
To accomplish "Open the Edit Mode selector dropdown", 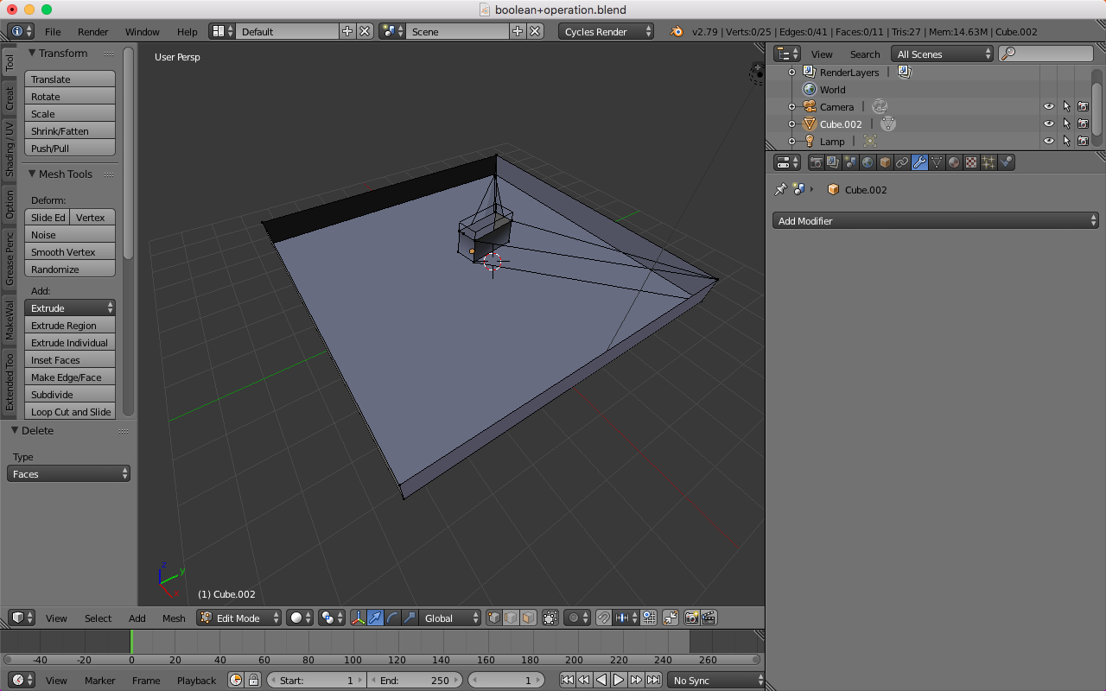I will coord(239,618).
